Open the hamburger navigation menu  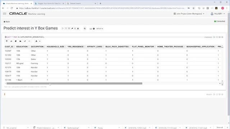[5, 14]
